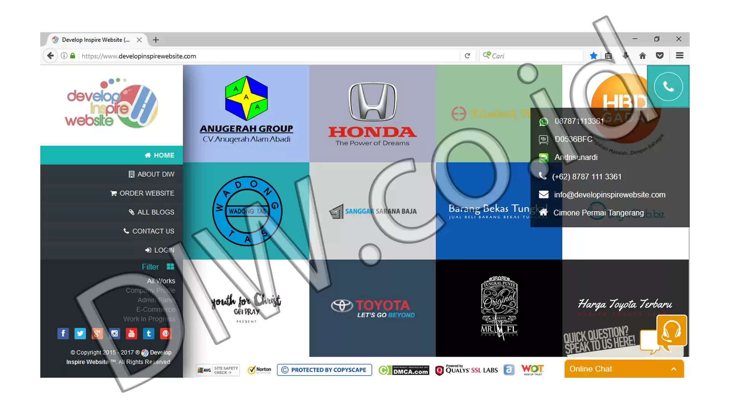
Task: Click the green padlock security icon
Action: coord(73,56)
